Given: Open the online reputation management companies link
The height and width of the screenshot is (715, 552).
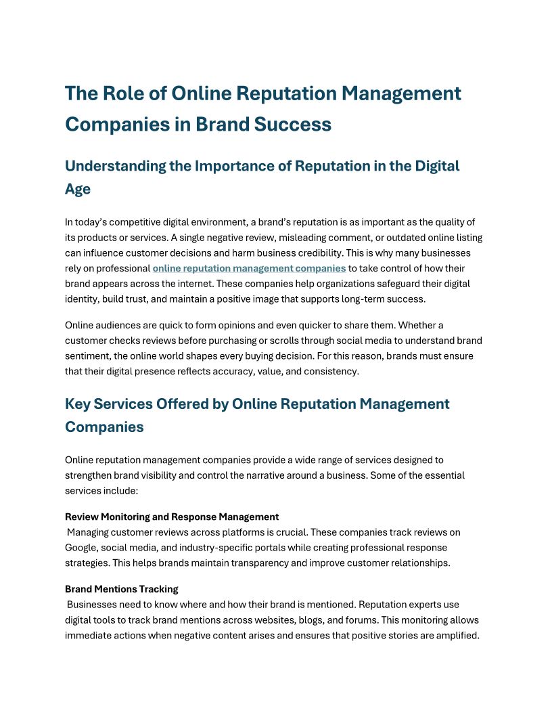Looking at the screenshot, I should click(249, 269).
